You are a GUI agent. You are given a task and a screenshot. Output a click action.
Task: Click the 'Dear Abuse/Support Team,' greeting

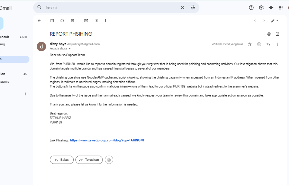point(67,55)
